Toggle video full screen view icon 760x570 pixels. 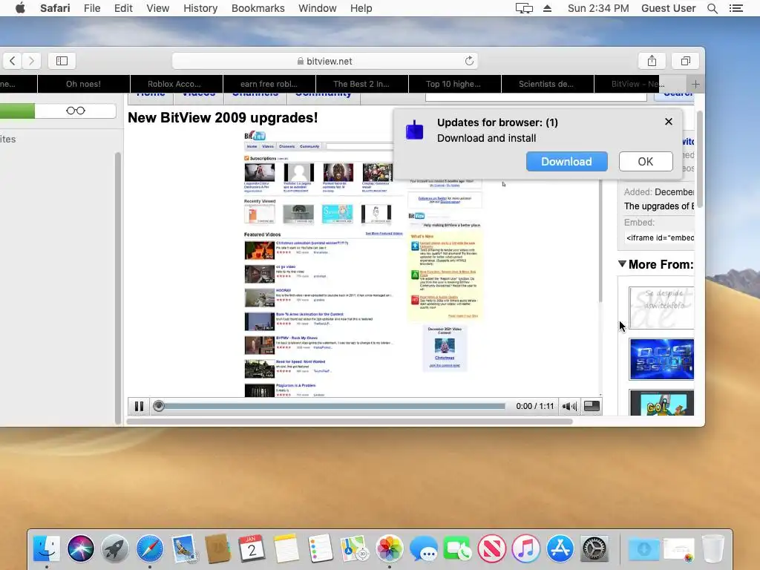(592, 406)
